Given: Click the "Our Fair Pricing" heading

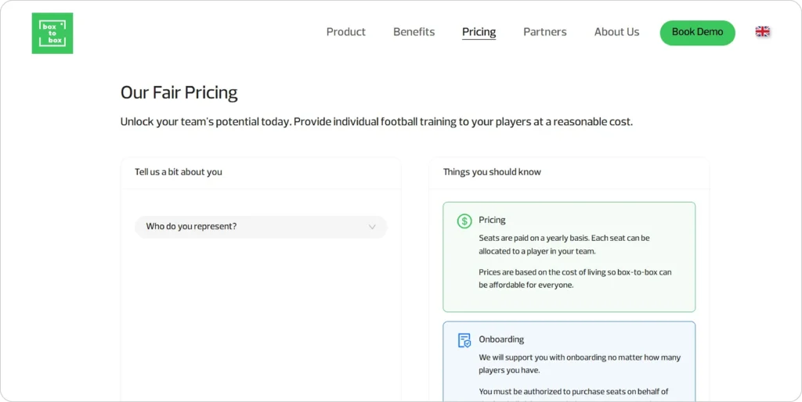Looking at the screenshot, I should coord(179,93).
